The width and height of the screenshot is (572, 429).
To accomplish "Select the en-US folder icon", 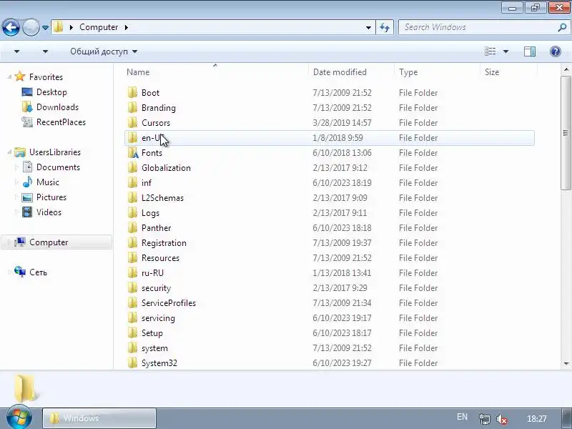I will [x=132, y=137].
